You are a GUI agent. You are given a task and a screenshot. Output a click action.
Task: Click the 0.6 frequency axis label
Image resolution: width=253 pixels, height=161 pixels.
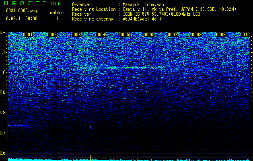coord(3,153)
